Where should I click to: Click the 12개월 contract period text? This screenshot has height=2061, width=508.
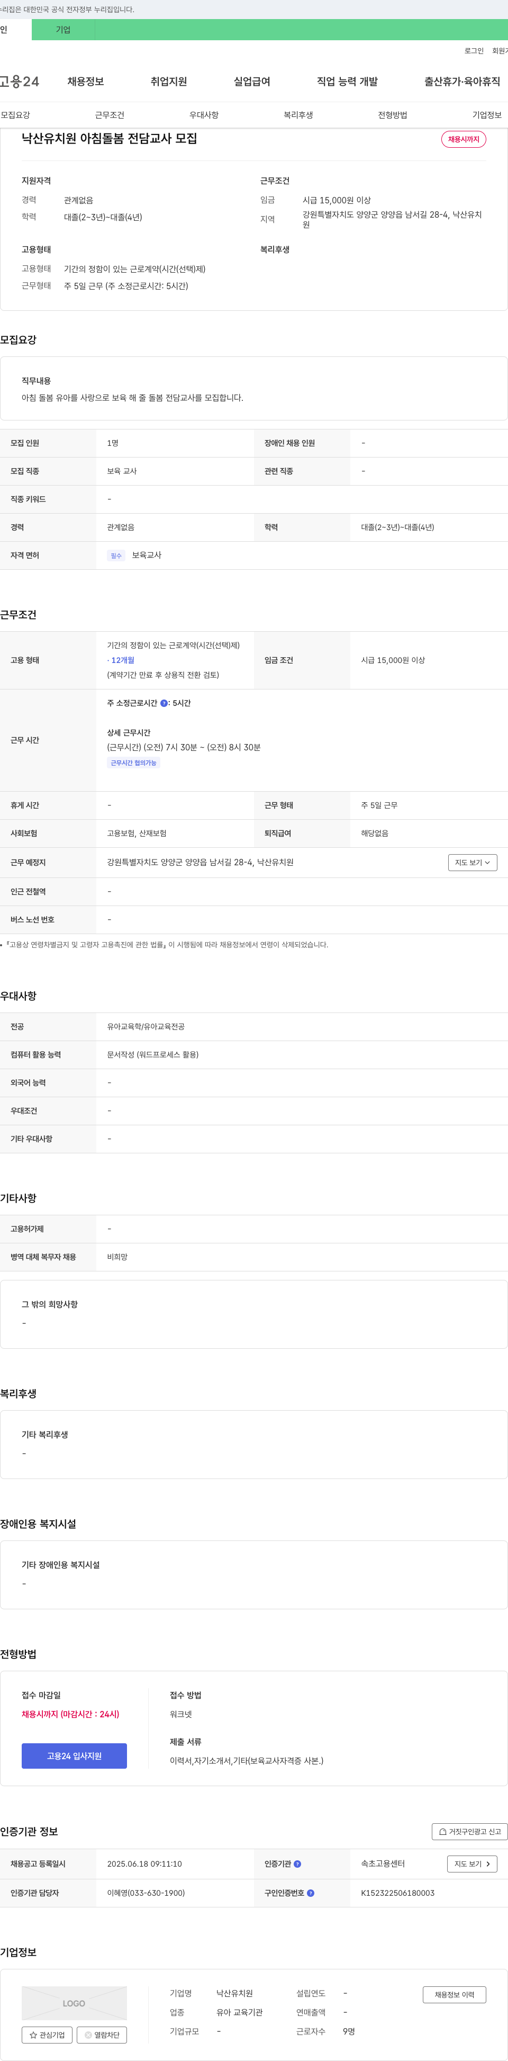tap(122, 660)
